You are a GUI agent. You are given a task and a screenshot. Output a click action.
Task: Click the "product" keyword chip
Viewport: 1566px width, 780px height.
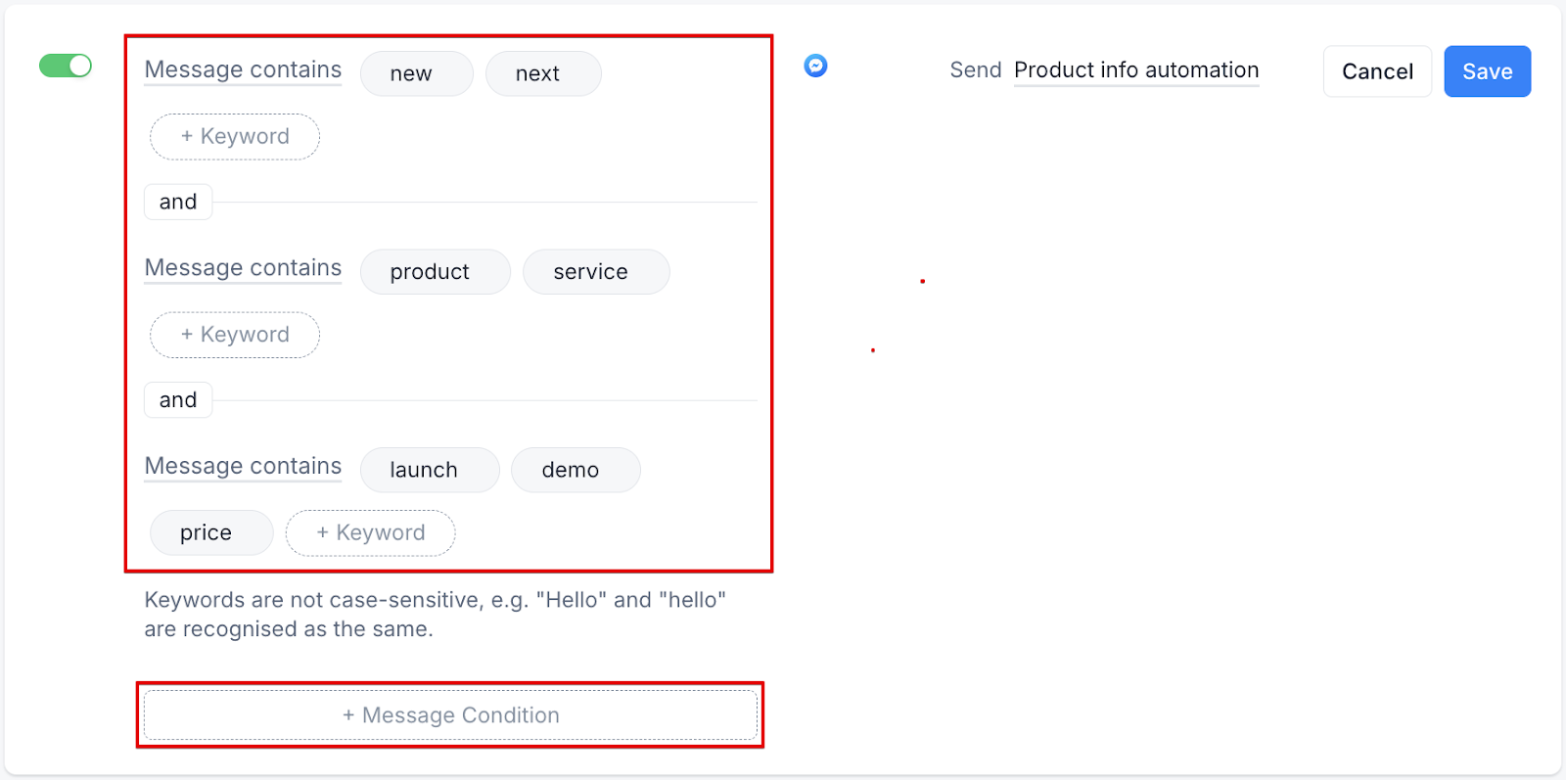click(x=435, y=271)
